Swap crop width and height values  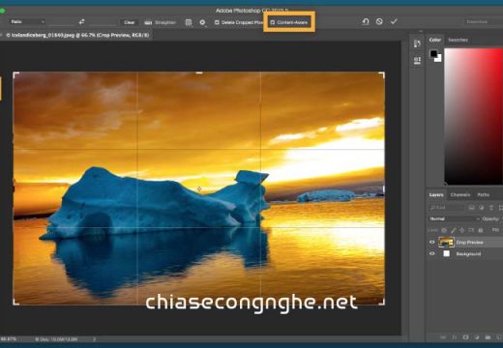pyautogui.click(x=81, y=22)
